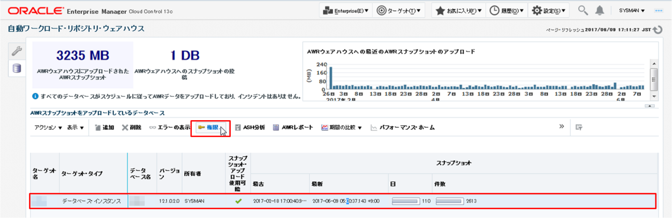Image resolution: width=672 pixels, height=218 pixels.
Task: Click the blue info icon beside status message
Action: [x=35, y=96]
